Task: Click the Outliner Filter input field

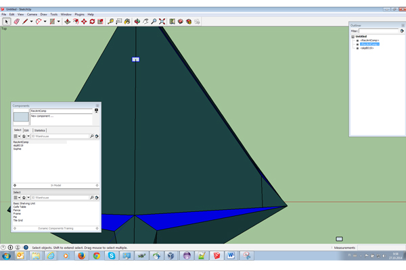Action: click(378, 31)
